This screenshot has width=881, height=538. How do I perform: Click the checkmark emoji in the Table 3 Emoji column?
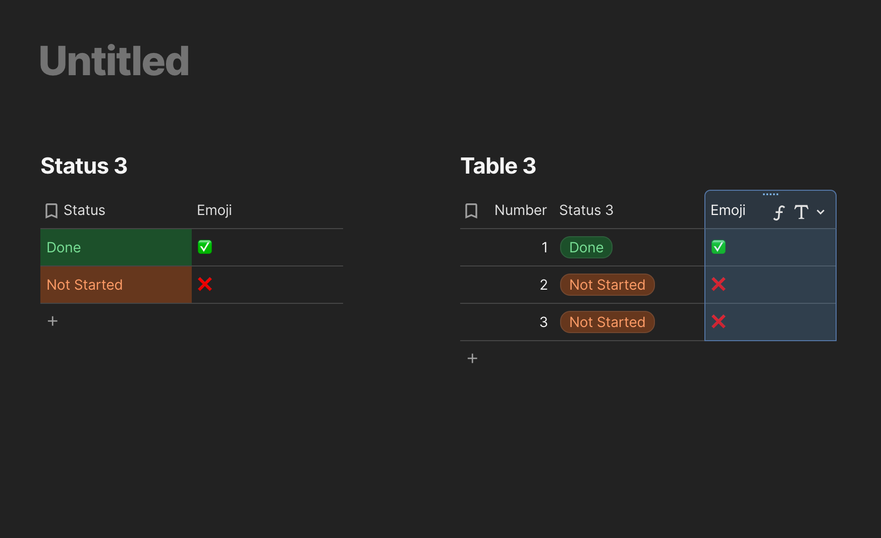pyautogui.click(x=719, y=247)
